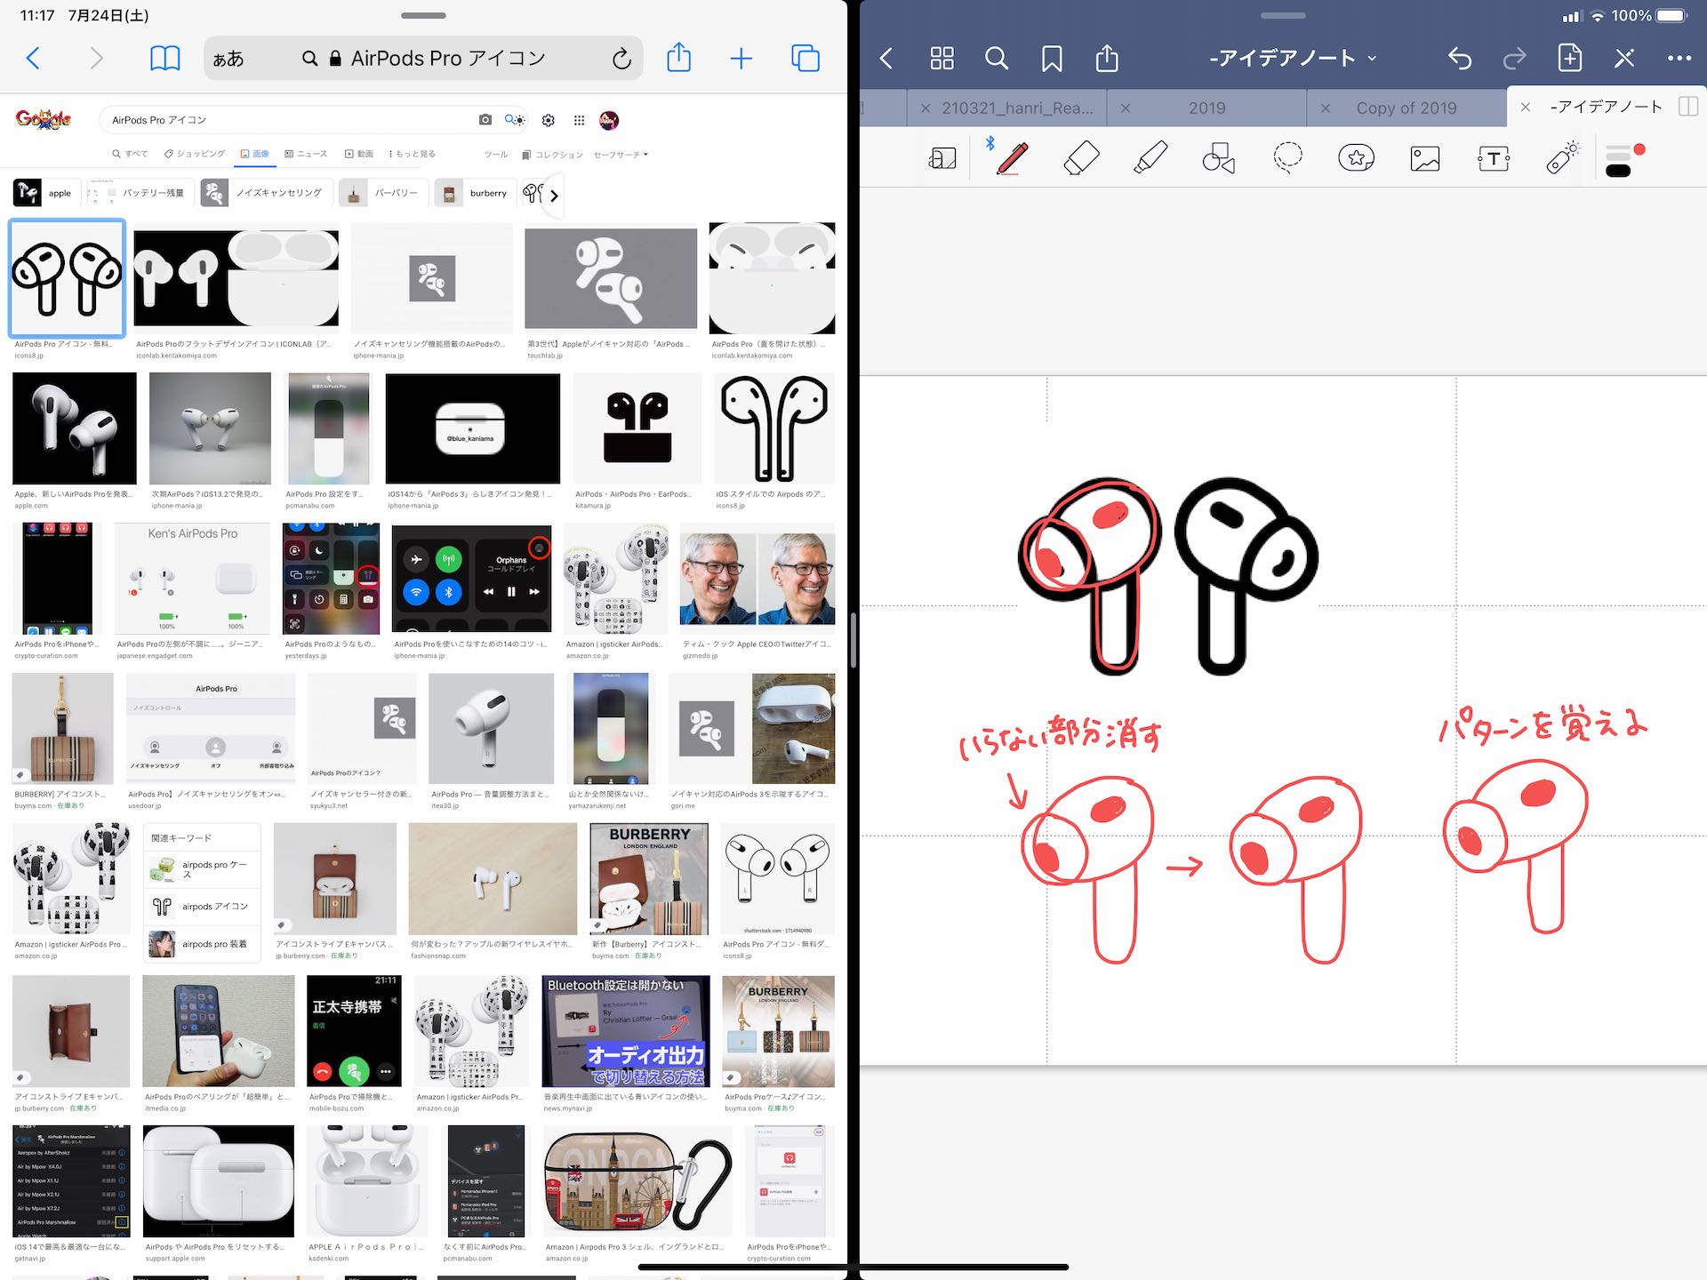Choose the Lasso selection tool
The height and width of the screenshot is (1280, 1707).
click(1287, 158)
